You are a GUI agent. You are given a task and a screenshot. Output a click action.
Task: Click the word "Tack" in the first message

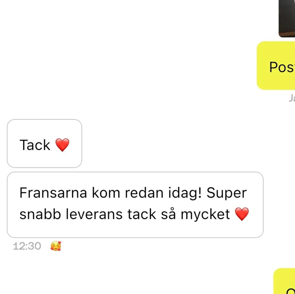(35, 145)
